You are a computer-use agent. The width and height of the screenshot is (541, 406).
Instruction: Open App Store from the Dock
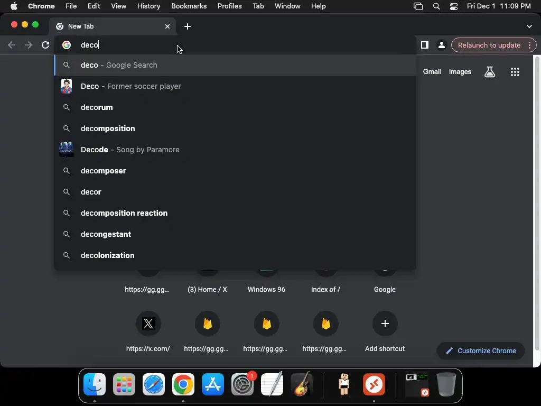coord(213,384)
